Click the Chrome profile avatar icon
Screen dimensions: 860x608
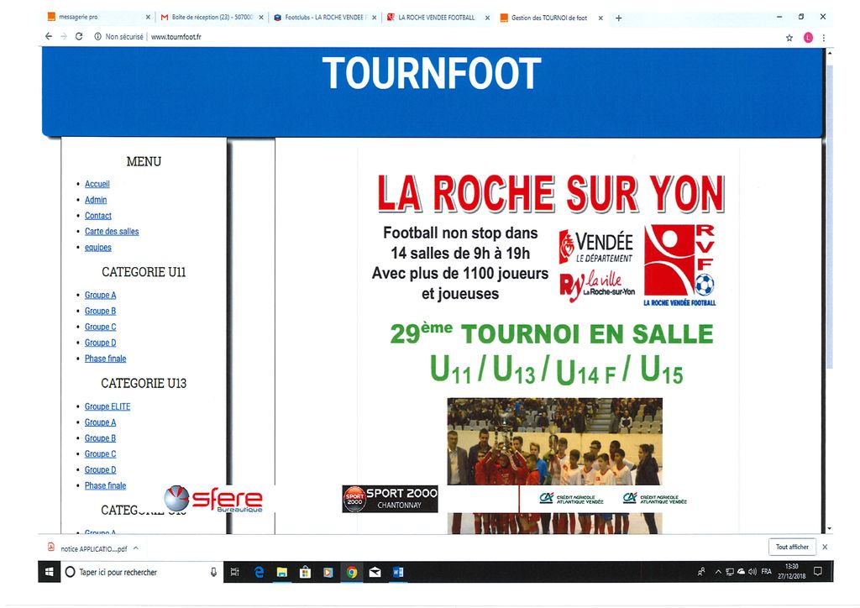coord(808,38)
